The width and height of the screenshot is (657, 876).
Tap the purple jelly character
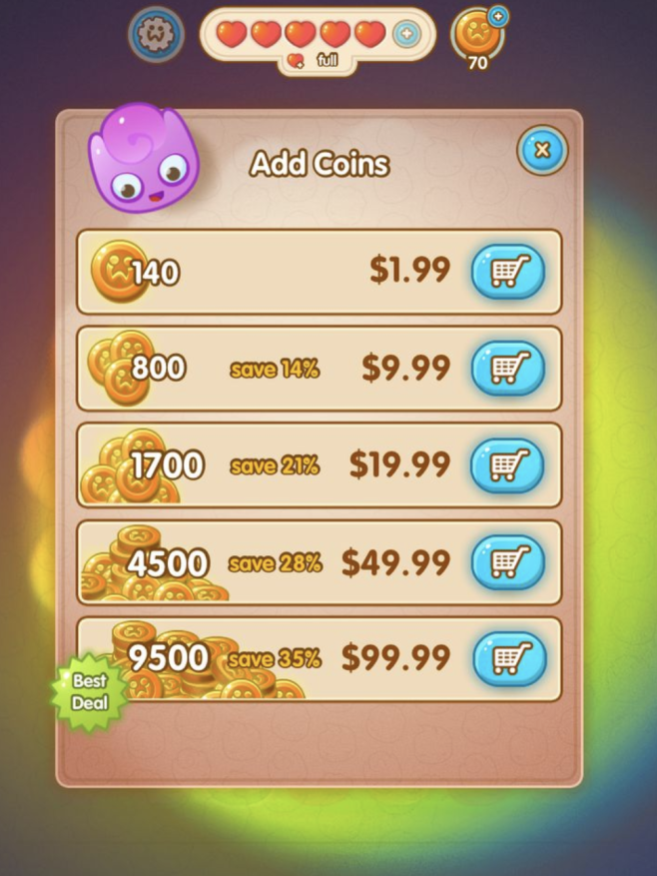coord(144,158)
